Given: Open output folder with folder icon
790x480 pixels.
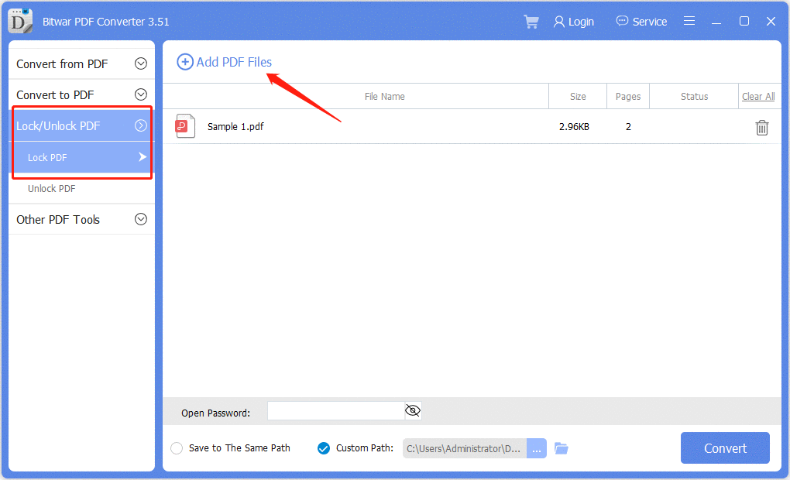Looking at the screenshot, I should point(562,447).
